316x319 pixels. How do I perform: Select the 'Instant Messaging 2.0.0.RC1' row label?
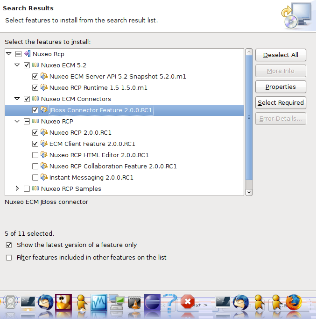pyautogui.click(x=91, y=177)
